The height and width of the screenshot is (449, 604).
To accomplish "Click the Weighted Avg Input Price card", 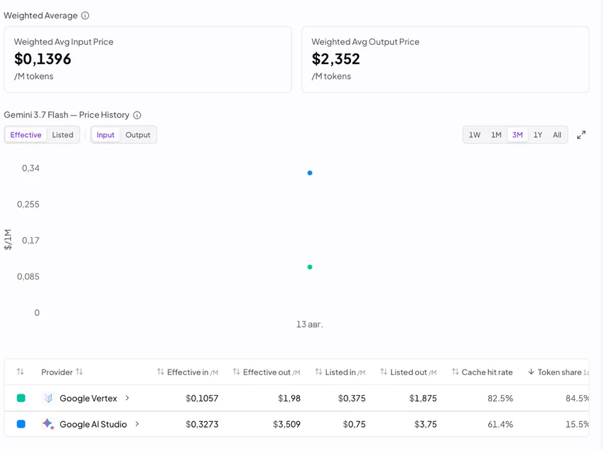I will coord(148,59).
